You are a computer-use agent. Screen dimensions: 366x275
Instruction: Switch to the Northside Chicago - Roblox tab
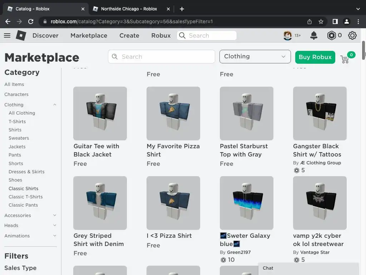coord(129,9)
